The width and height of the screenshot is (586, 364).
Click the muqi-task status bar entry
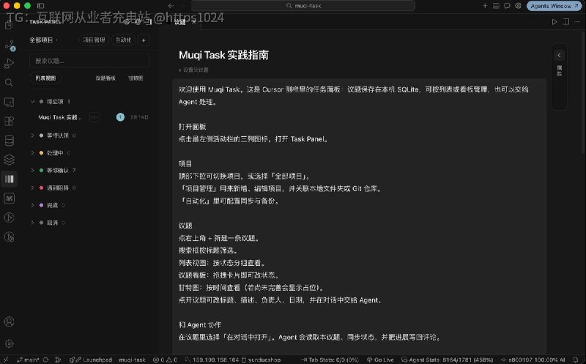[x=133, y=360]
